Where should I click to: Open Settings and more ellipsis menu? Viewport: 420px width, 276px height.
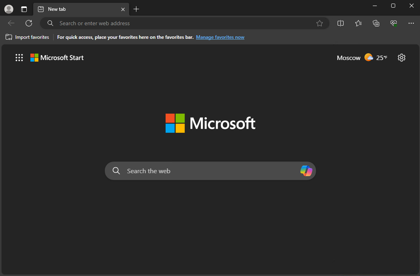(411, 23)
